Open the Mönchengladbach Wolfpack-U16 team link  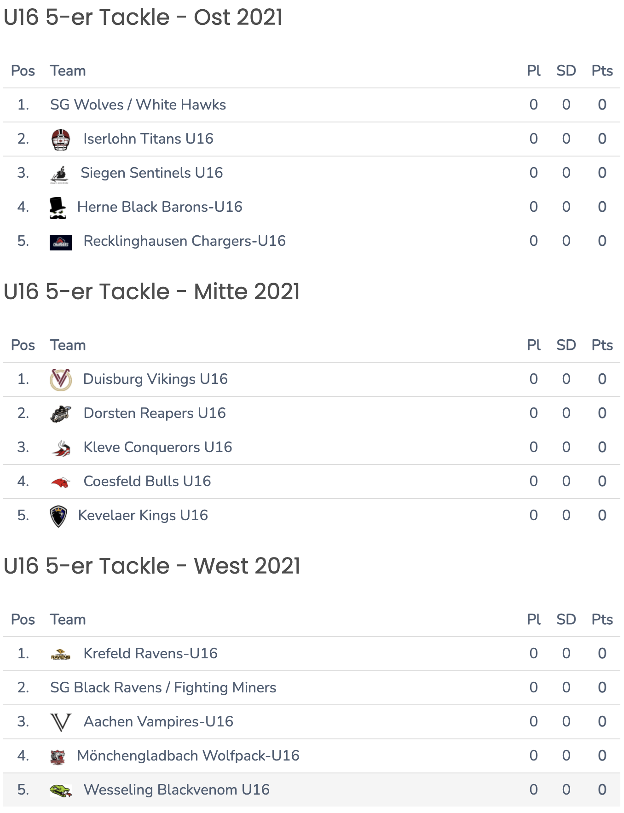tap(188, 755)
